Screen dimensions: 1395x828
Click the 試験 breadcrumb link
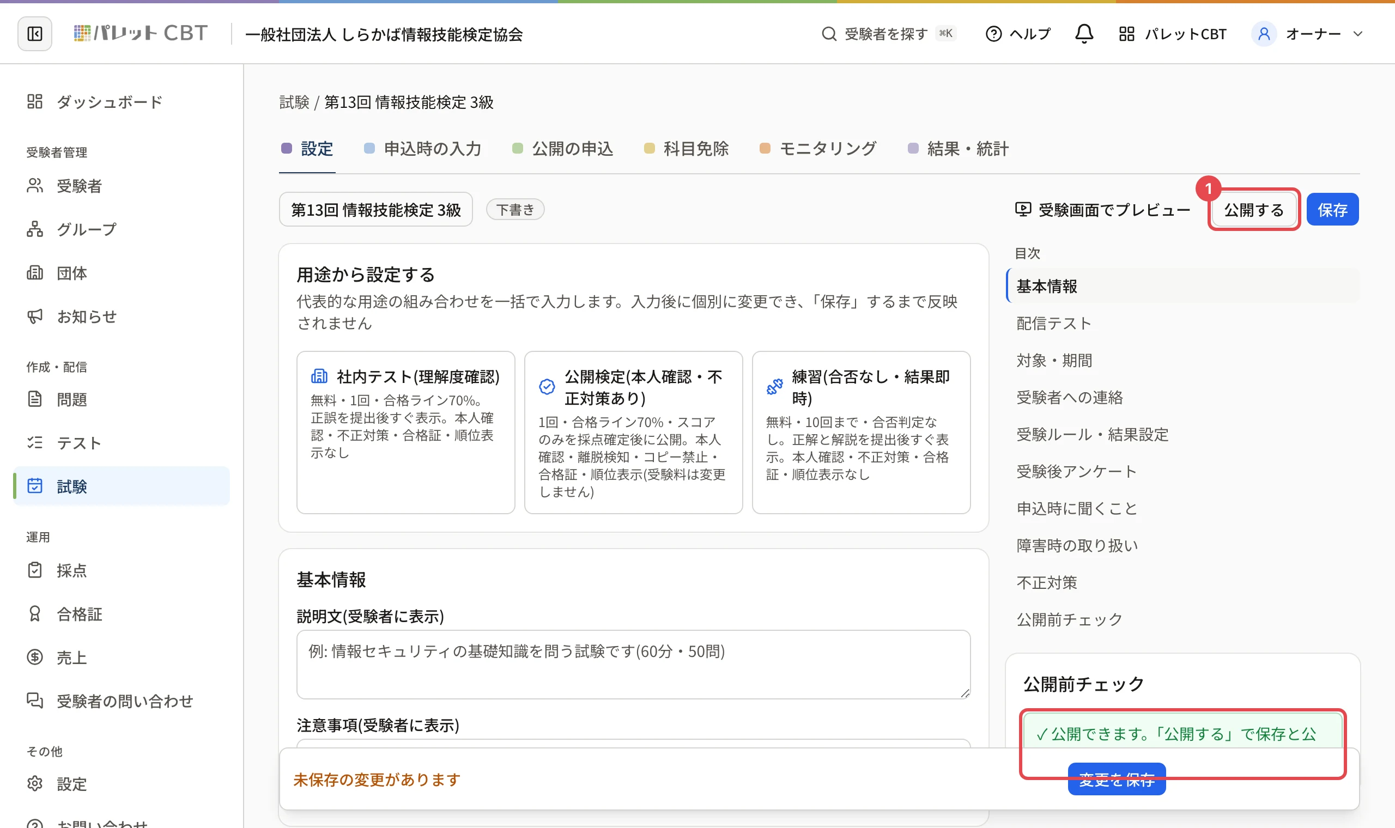[294, 102]
